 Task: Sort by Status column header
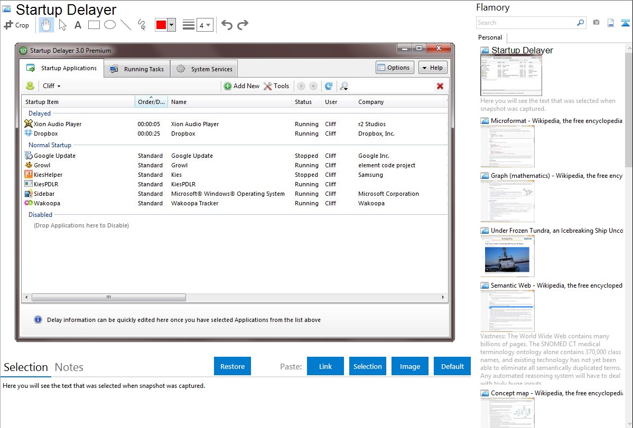pyautogui.click(x=306, y=102)
